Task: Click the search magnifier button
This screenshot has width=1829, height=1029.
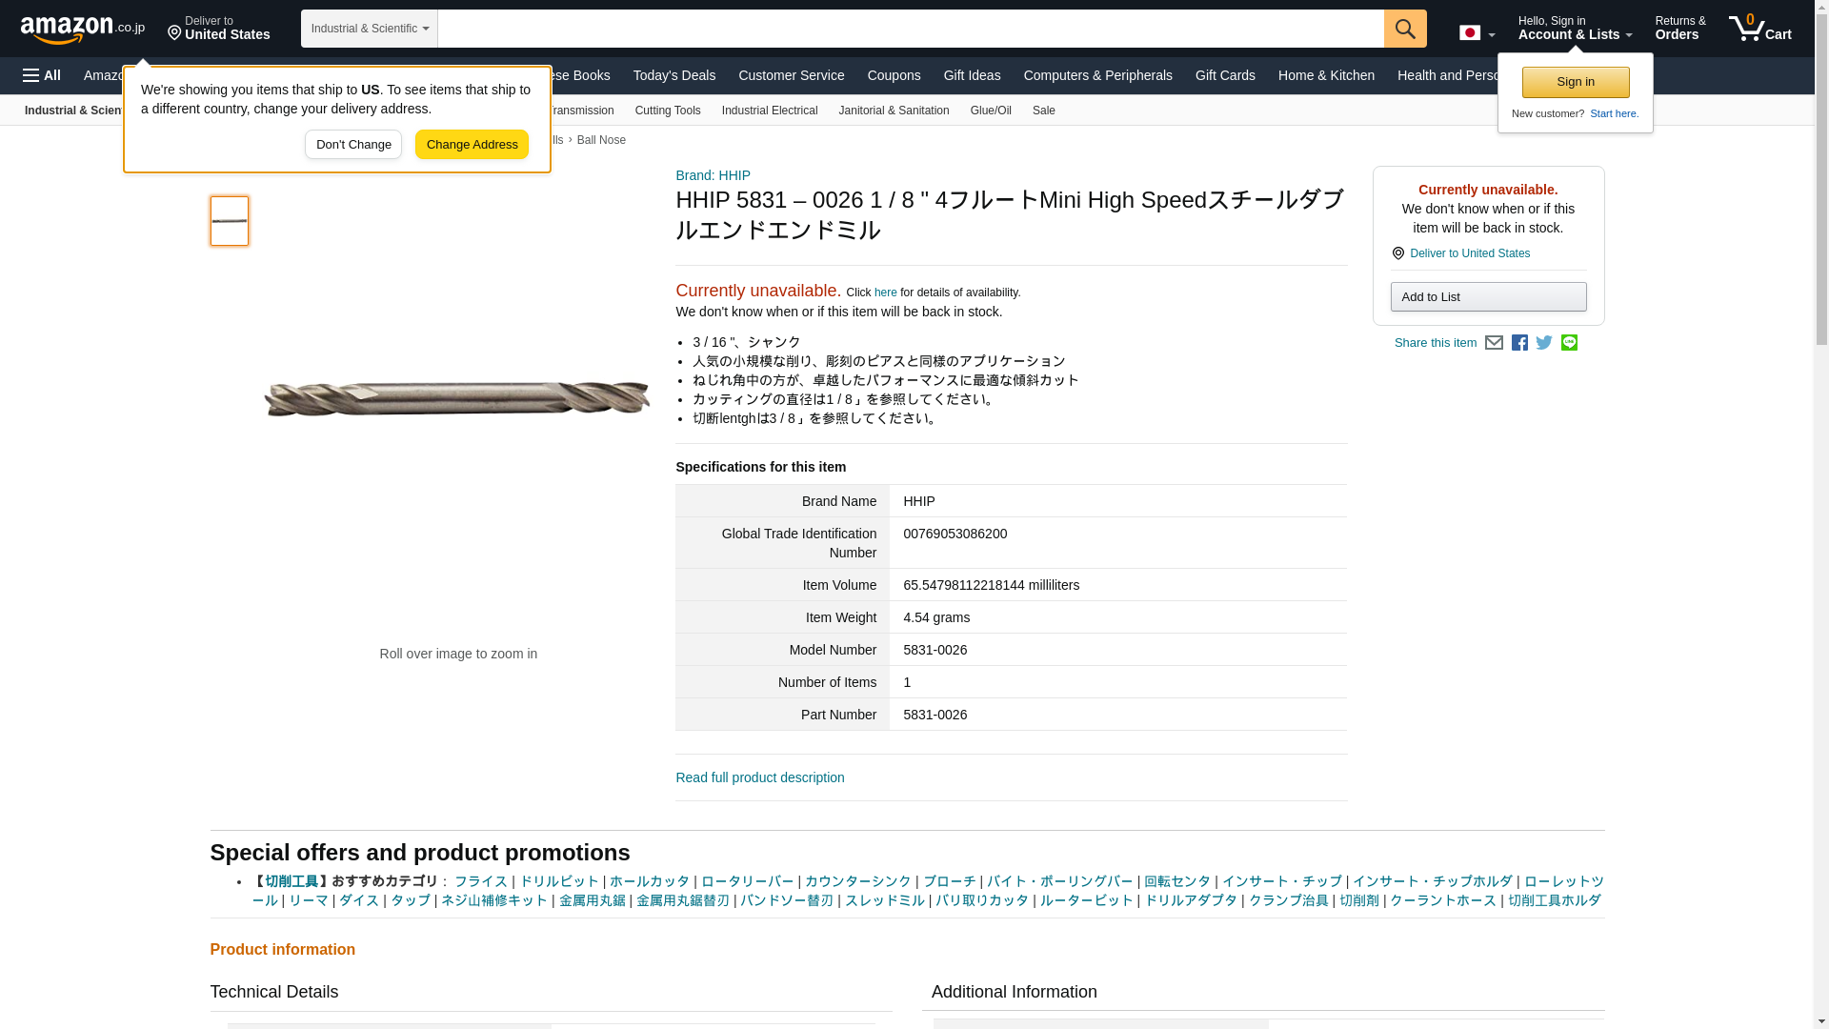Action: point(1404,29)
